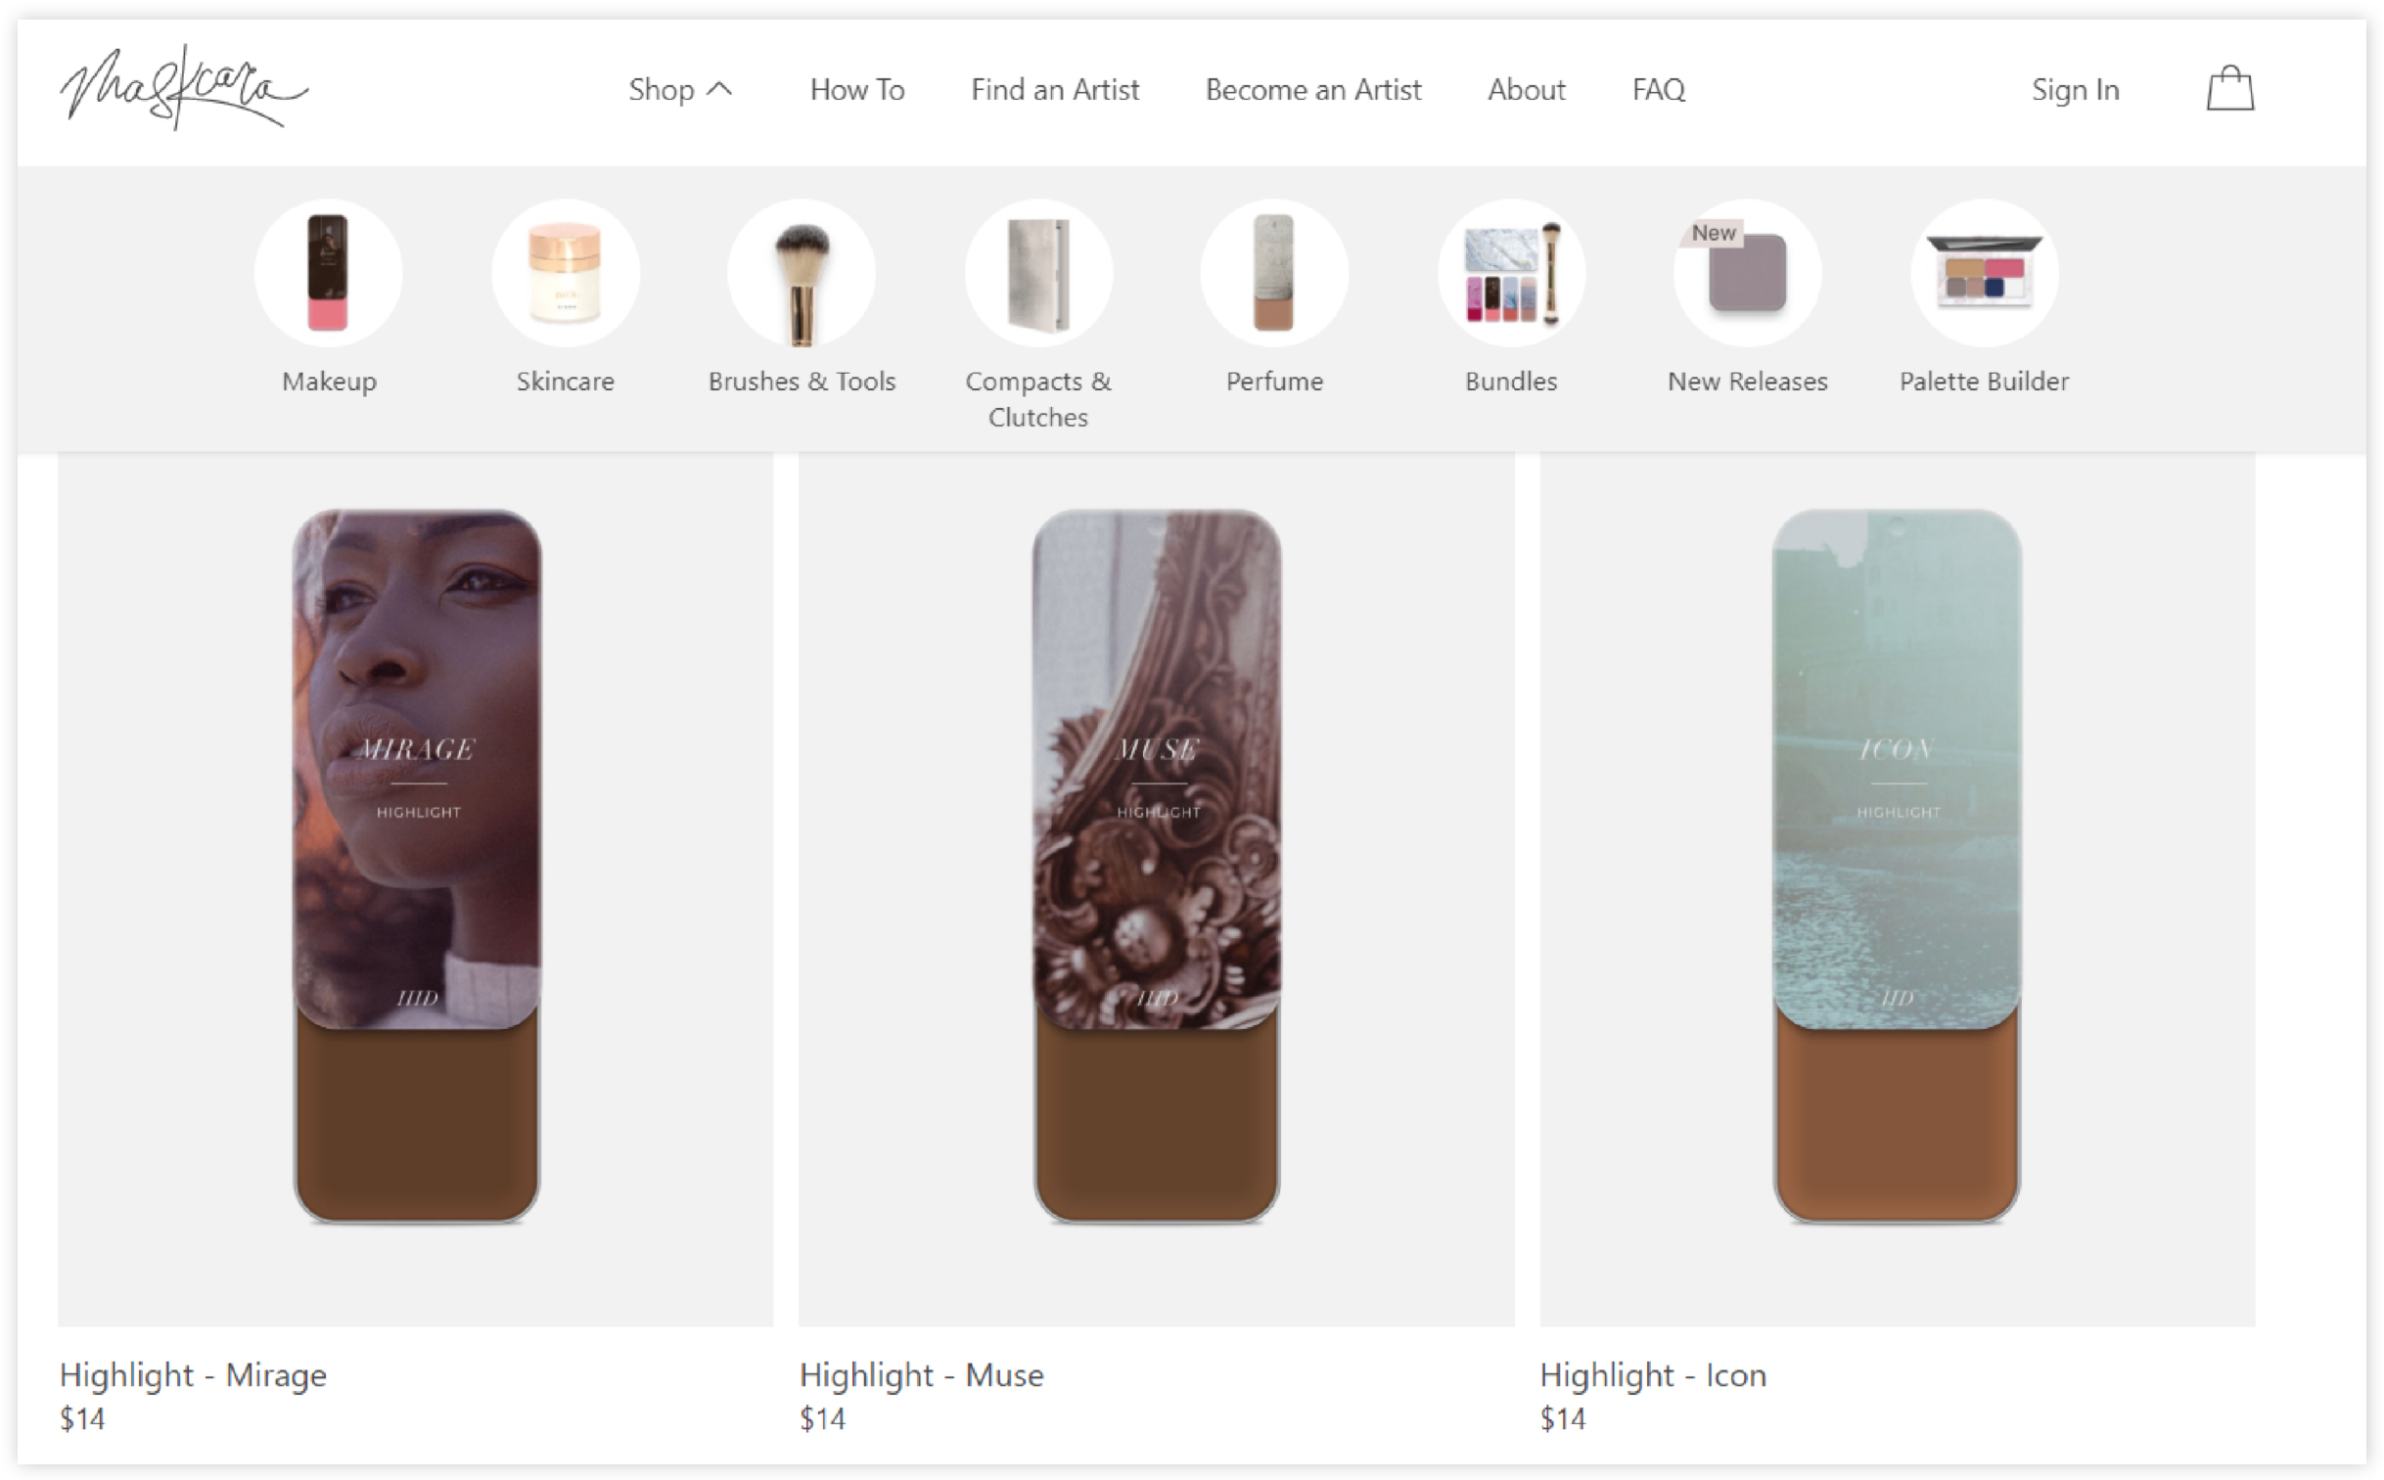
Task: Click the New Releases label
Action: (1748, 381)
